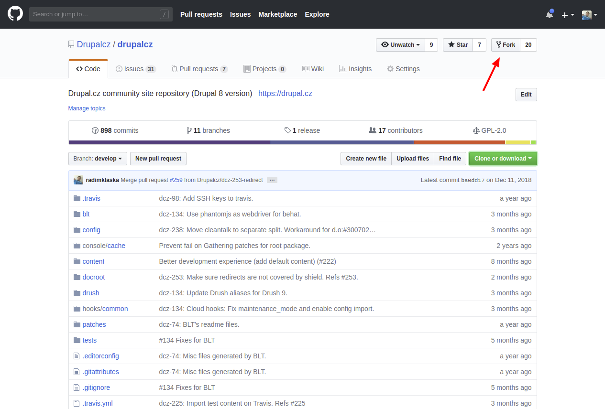
Task: Click the tests folder icon
Action: (77, 340)
